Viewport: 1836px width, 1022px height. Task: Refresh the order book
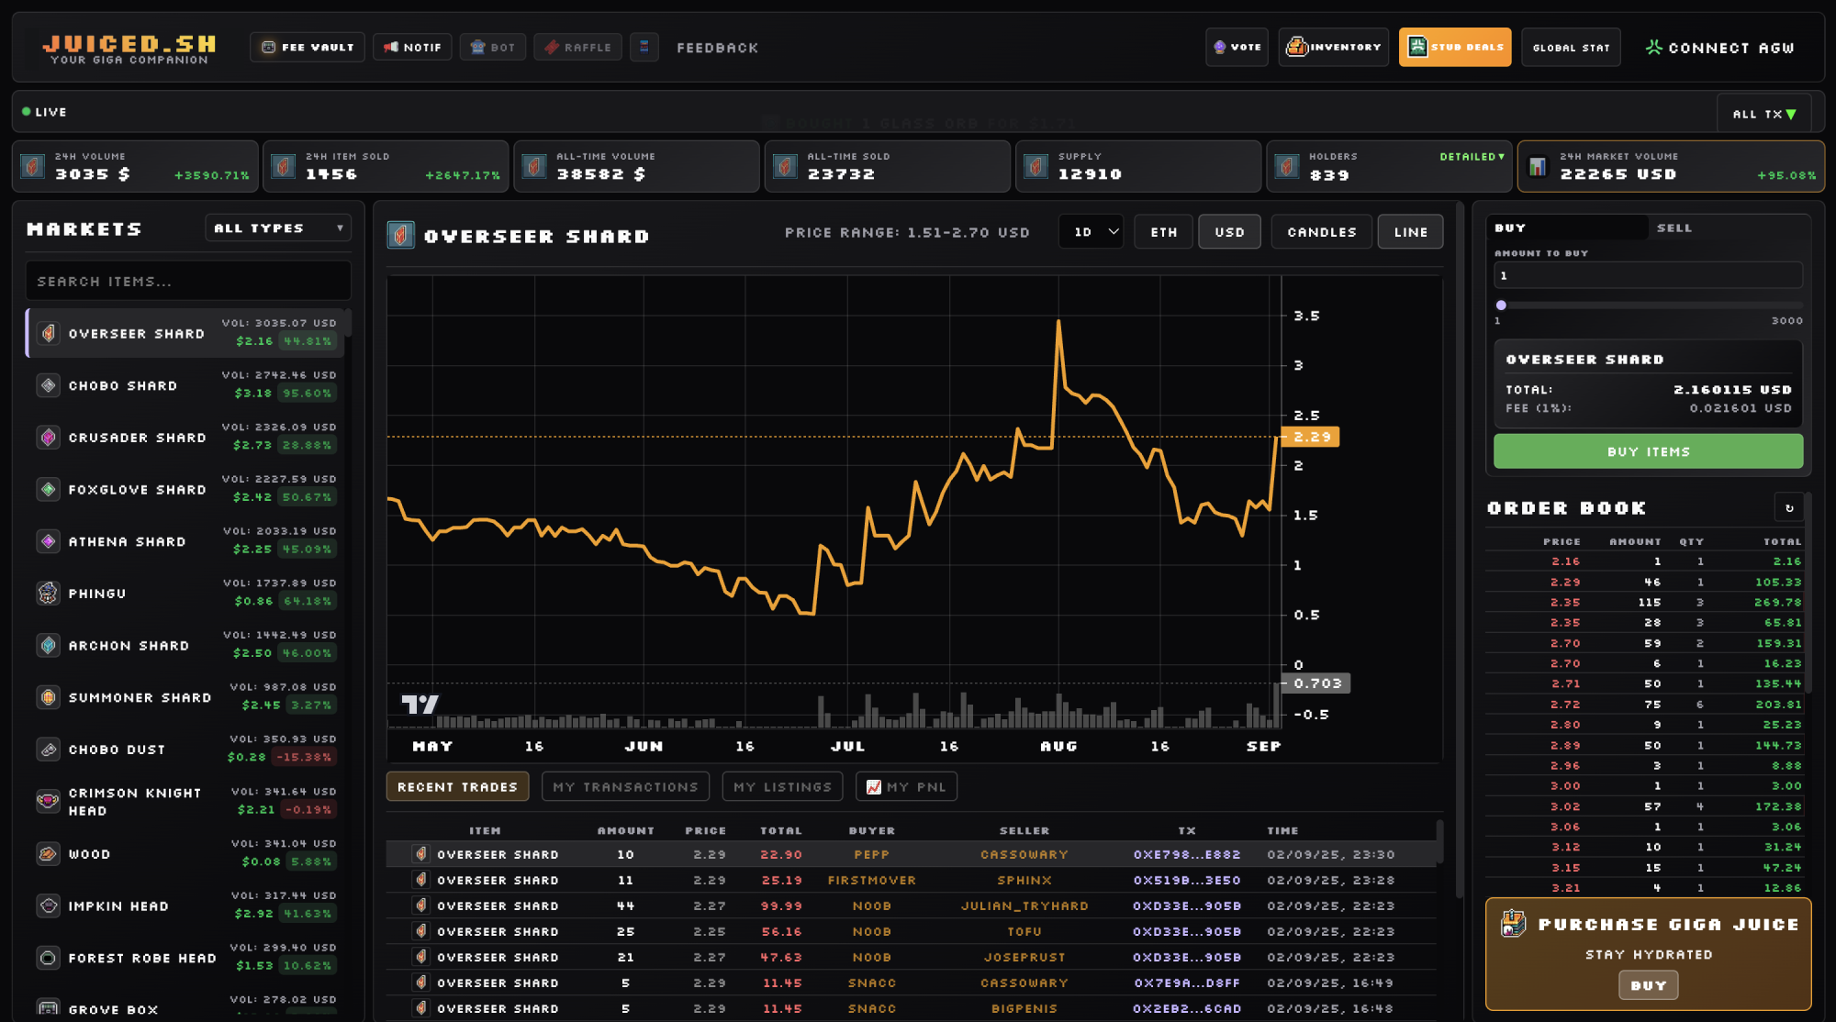[1788, 507]
